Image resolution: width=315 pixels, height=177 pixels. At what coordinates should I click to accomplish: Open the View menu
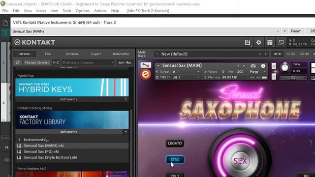[x=28, y=11]
